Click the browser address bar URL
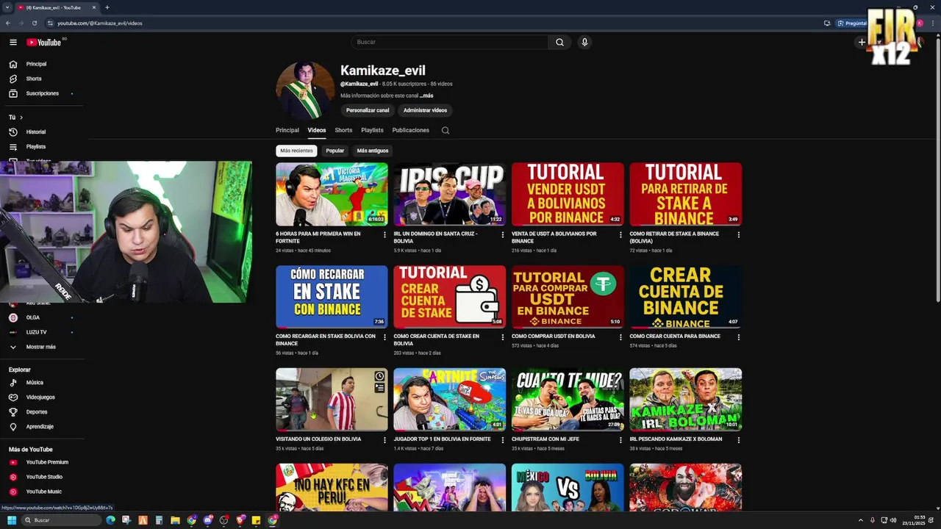Viewport: 941px width, 529px height. (100, 23)
